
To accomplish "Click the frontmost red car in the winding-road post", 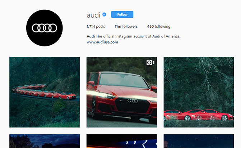I will click(68, 96).
